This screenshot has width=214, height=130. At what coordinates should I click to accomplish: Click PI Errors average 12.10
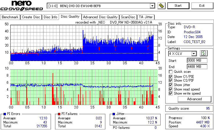[x=43, y=118]
